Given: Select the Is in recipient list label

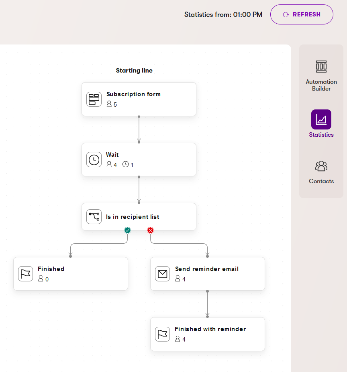Looking at the screenshot, I should pyautogui.click(x=133, y=217).
